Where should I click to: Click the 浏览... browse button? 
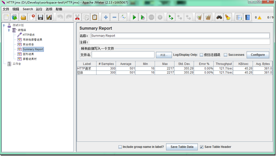click(x=164, y=55)
